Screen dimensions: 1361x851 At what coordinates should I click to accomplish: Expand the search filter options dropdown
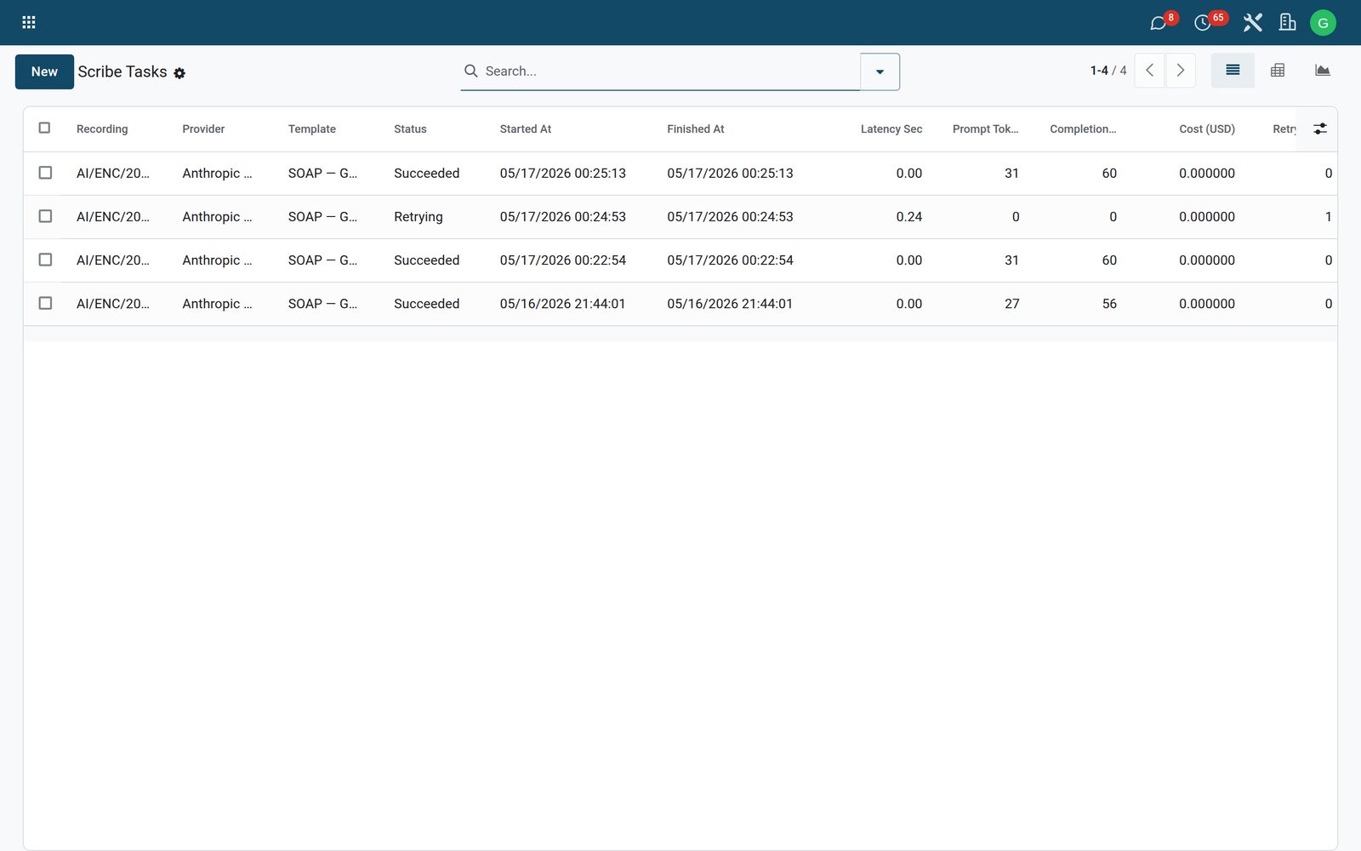[880, 71]
